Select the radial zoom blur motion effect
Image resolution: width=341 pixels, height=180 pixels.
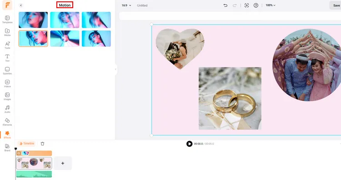click(65, 39)
